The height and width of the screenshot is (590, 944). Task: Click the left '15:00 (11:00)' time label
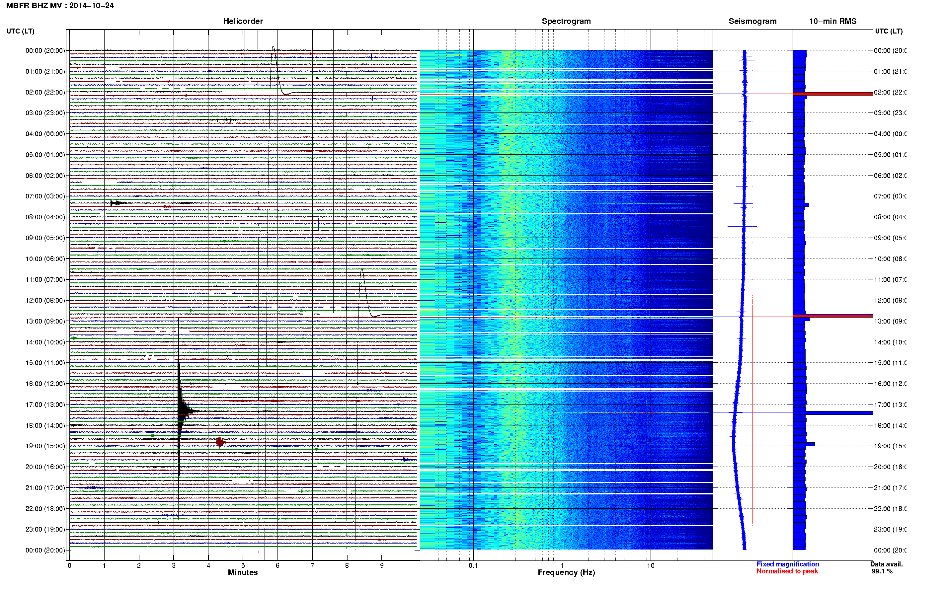(45, 362)
